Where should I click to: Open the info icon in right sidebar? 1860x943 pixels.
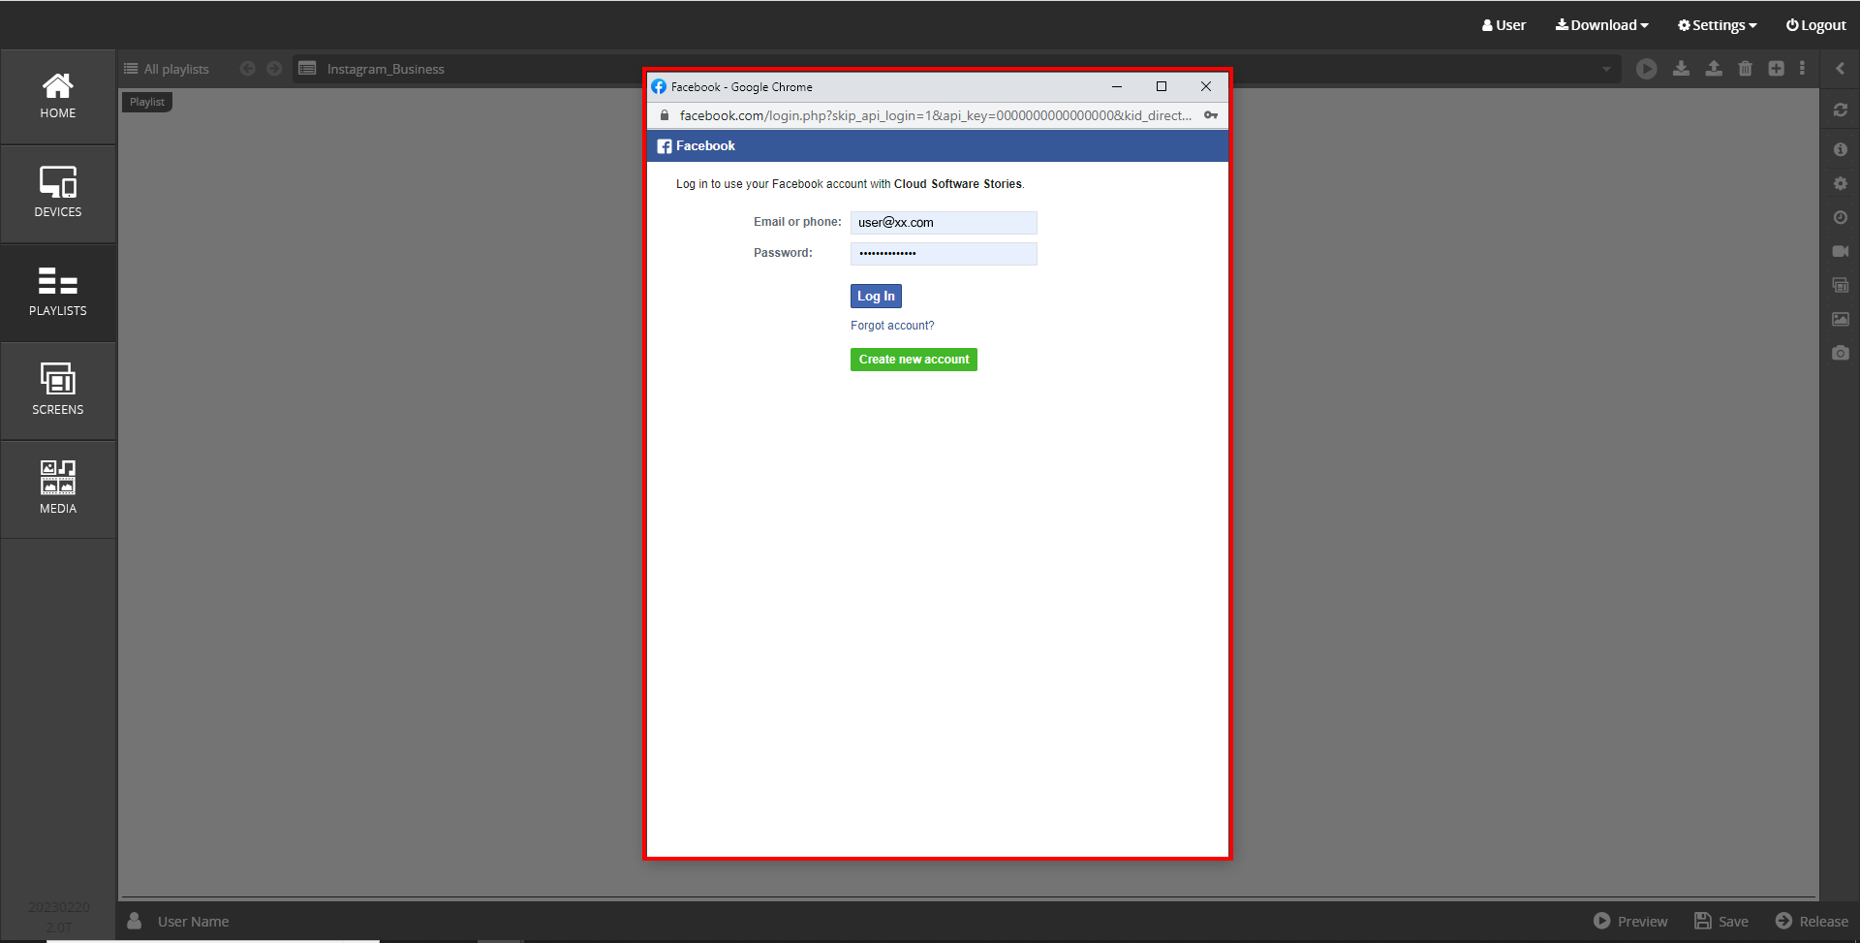(x=1841, y=149)
